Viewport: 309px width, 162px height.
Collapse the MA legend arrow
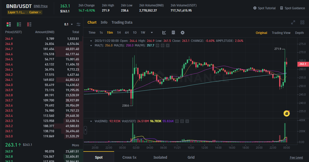tap(91, 45)
